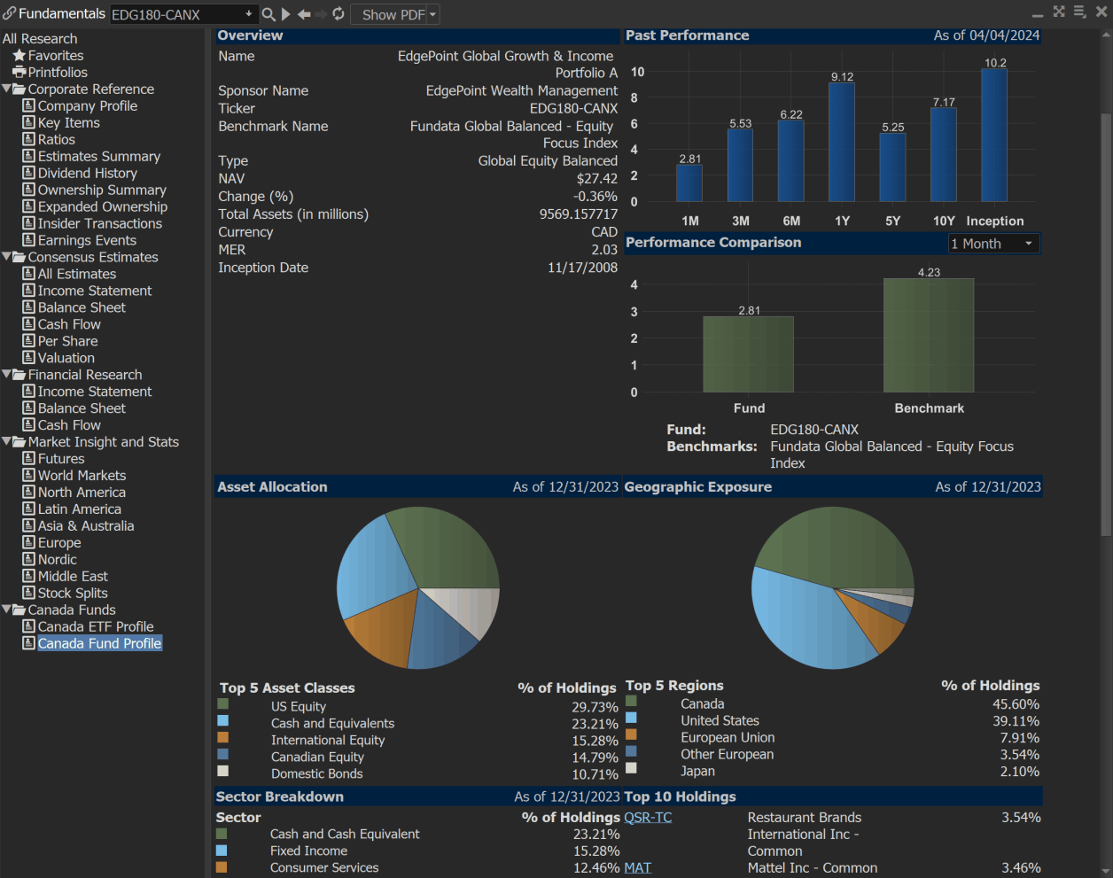
Task: Open Nordic markets
Action: coord(57,559)
